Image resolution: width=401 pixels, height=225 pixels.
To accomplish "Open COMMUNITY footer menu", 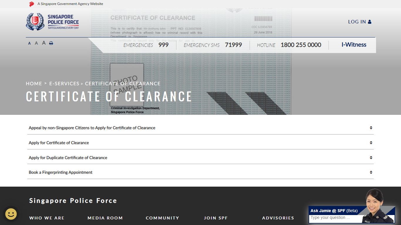I will pos(162,218).
